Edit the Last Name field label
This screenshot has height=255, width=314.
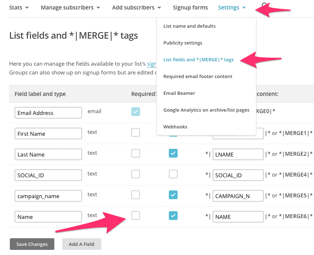[48, 154]
